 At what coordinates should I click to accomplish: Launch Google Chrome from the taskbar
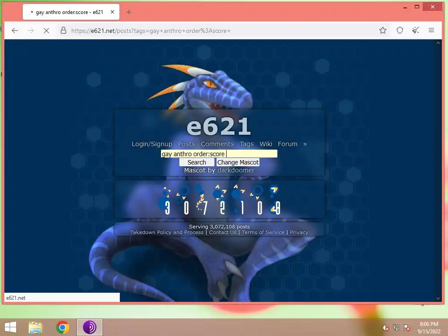[62, 327]
